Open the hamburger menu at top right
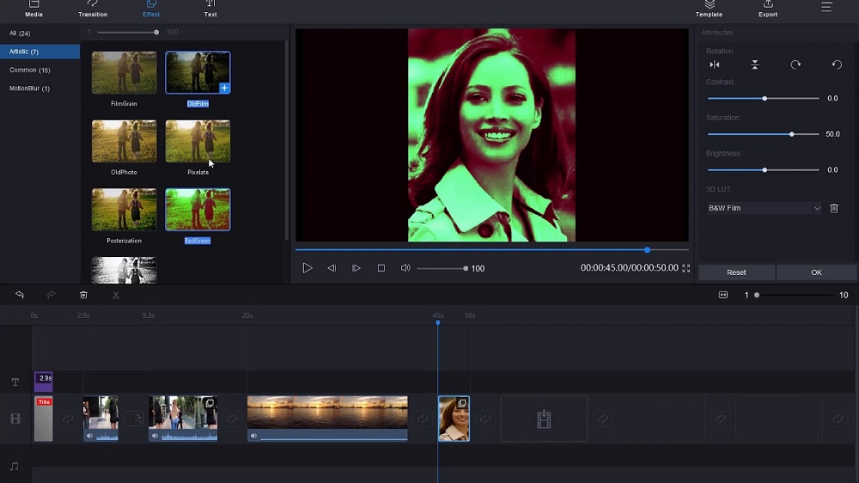The height and width of the screenshot is (483, 859). coord(826,8)
